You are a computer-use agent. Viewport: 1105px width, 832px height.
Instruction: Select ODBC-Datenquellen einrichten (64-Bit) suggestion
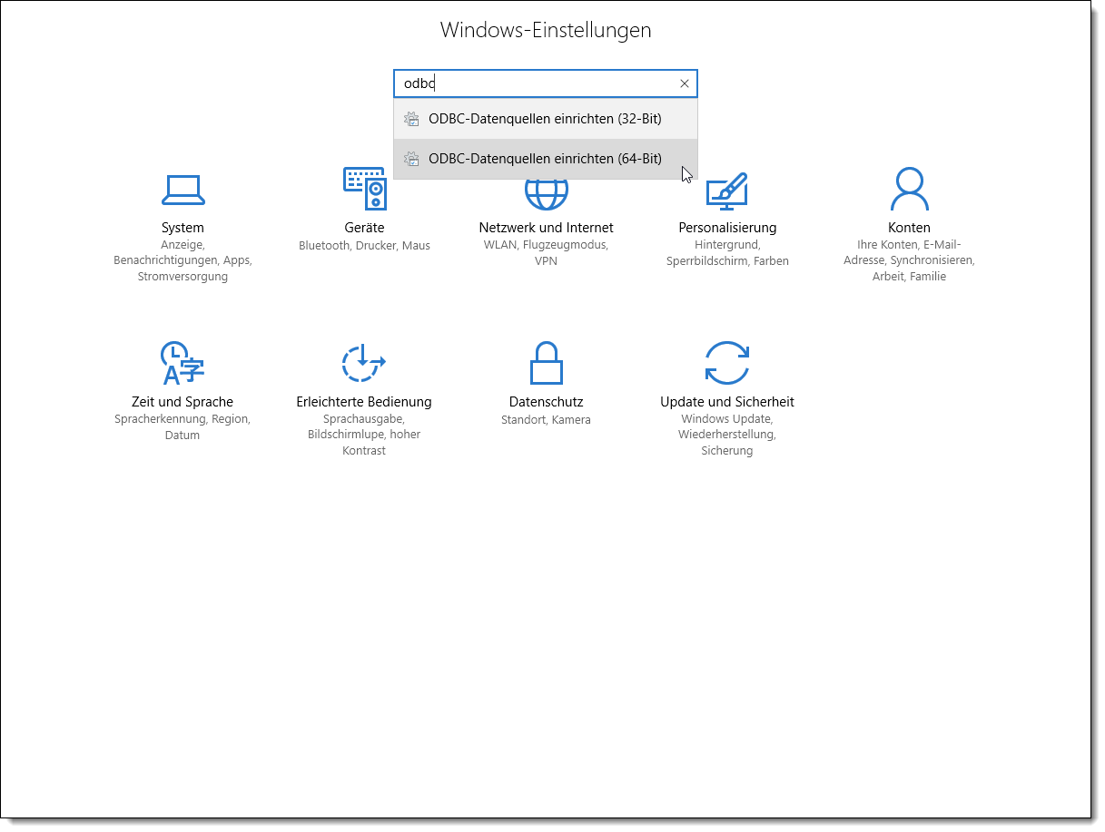[545, 159]
